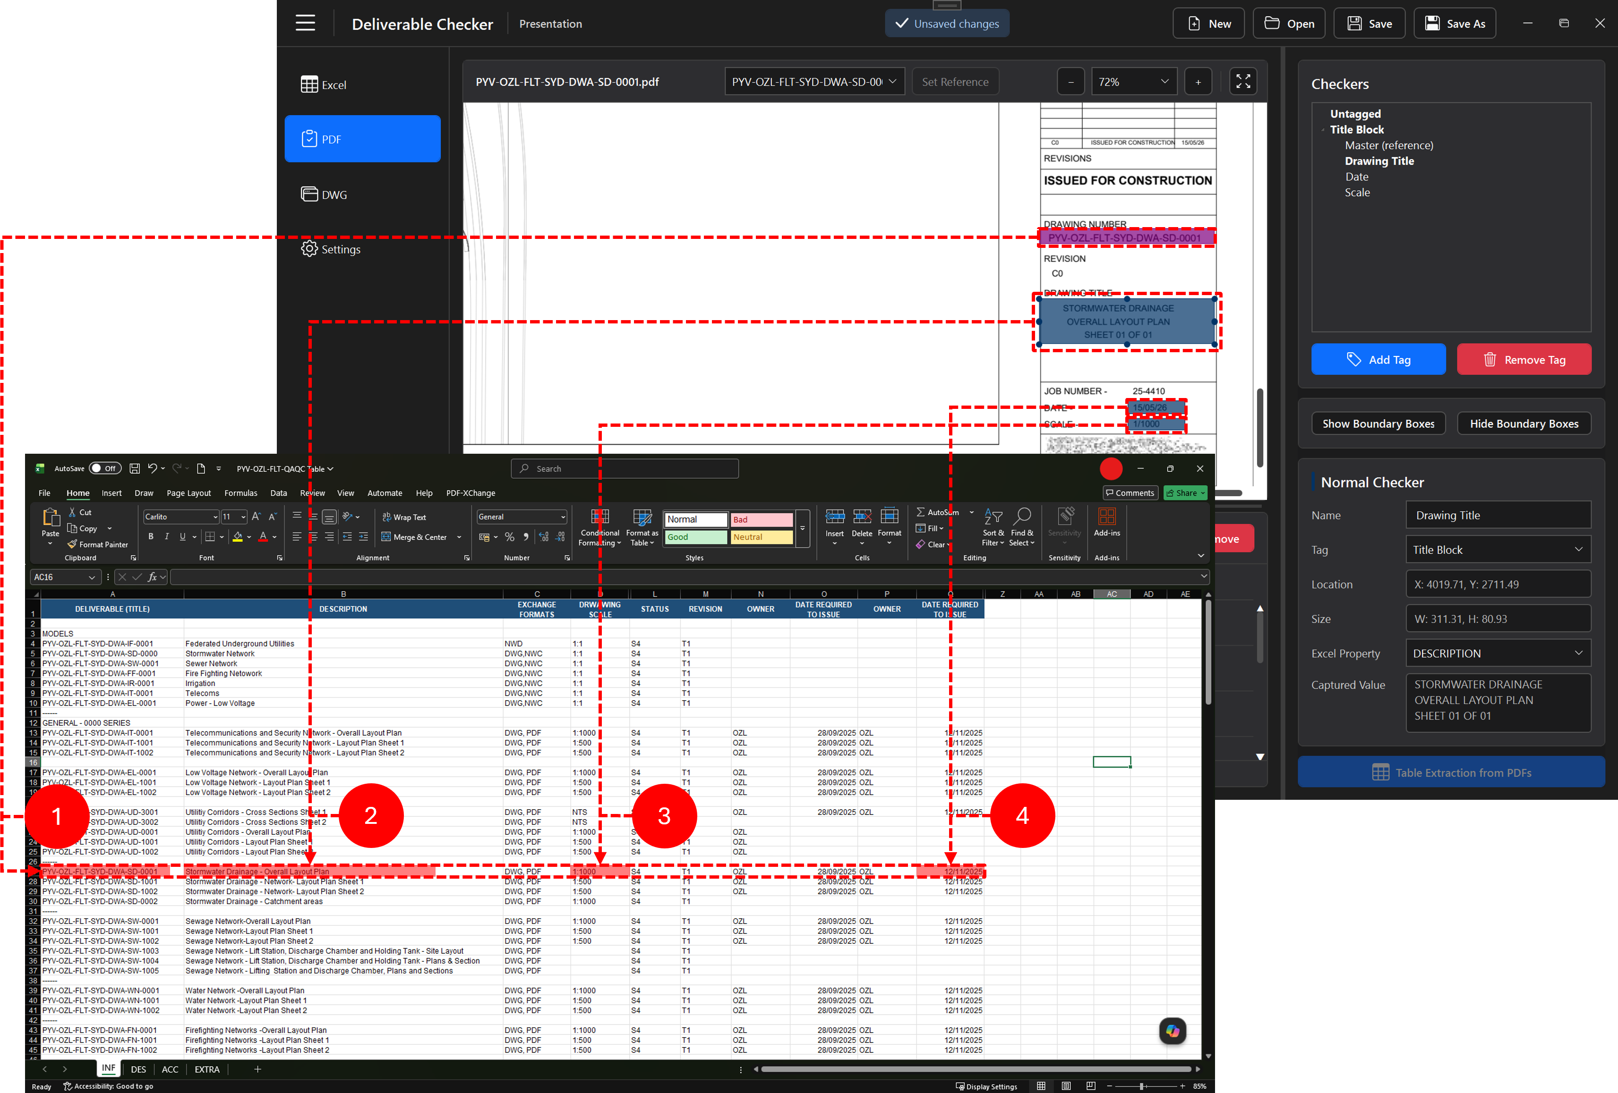Open the DWG section in the sidebar
Image resolution: width=1618 pixels, height=1093 pixels.
(362, 194)
